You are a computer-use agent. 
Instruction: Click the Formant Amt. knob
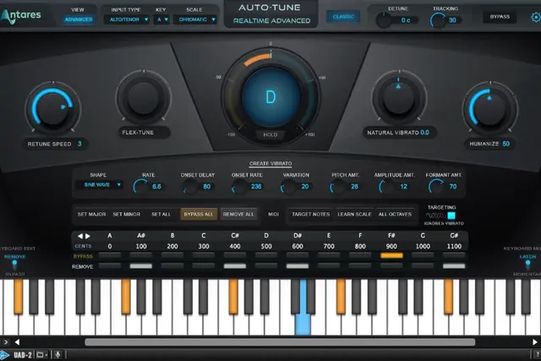(x=436, y=187)
